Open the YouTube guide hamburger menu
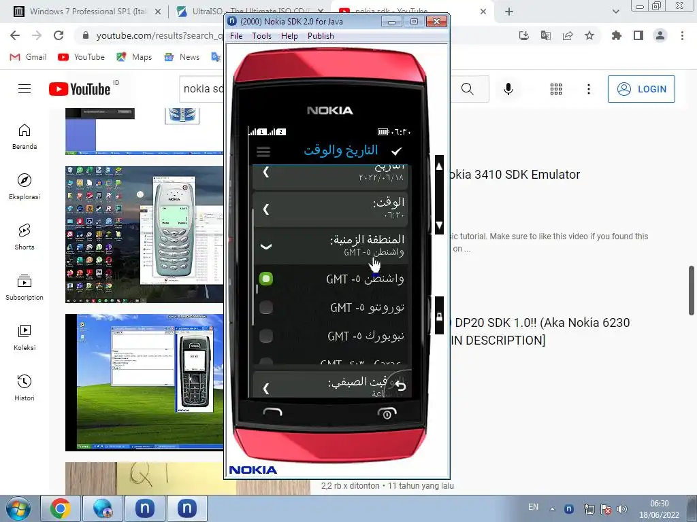 tap(25, 89)
